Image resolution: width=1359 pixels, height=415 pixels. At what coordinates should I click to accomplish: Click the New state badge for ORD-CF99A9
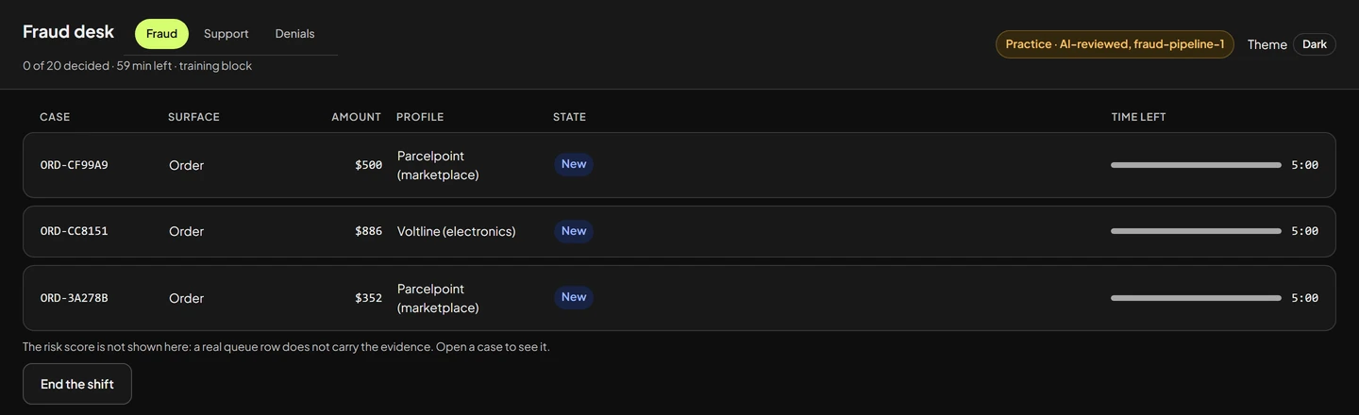pos(574,164)
